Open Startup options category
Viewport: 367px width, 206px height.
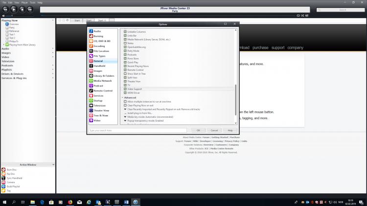click(x=98, y=101)
